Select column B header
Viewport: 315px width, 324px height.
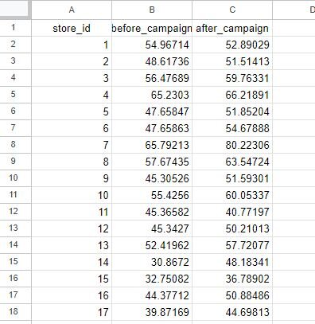pyautogui.click(x=152, y=10)
